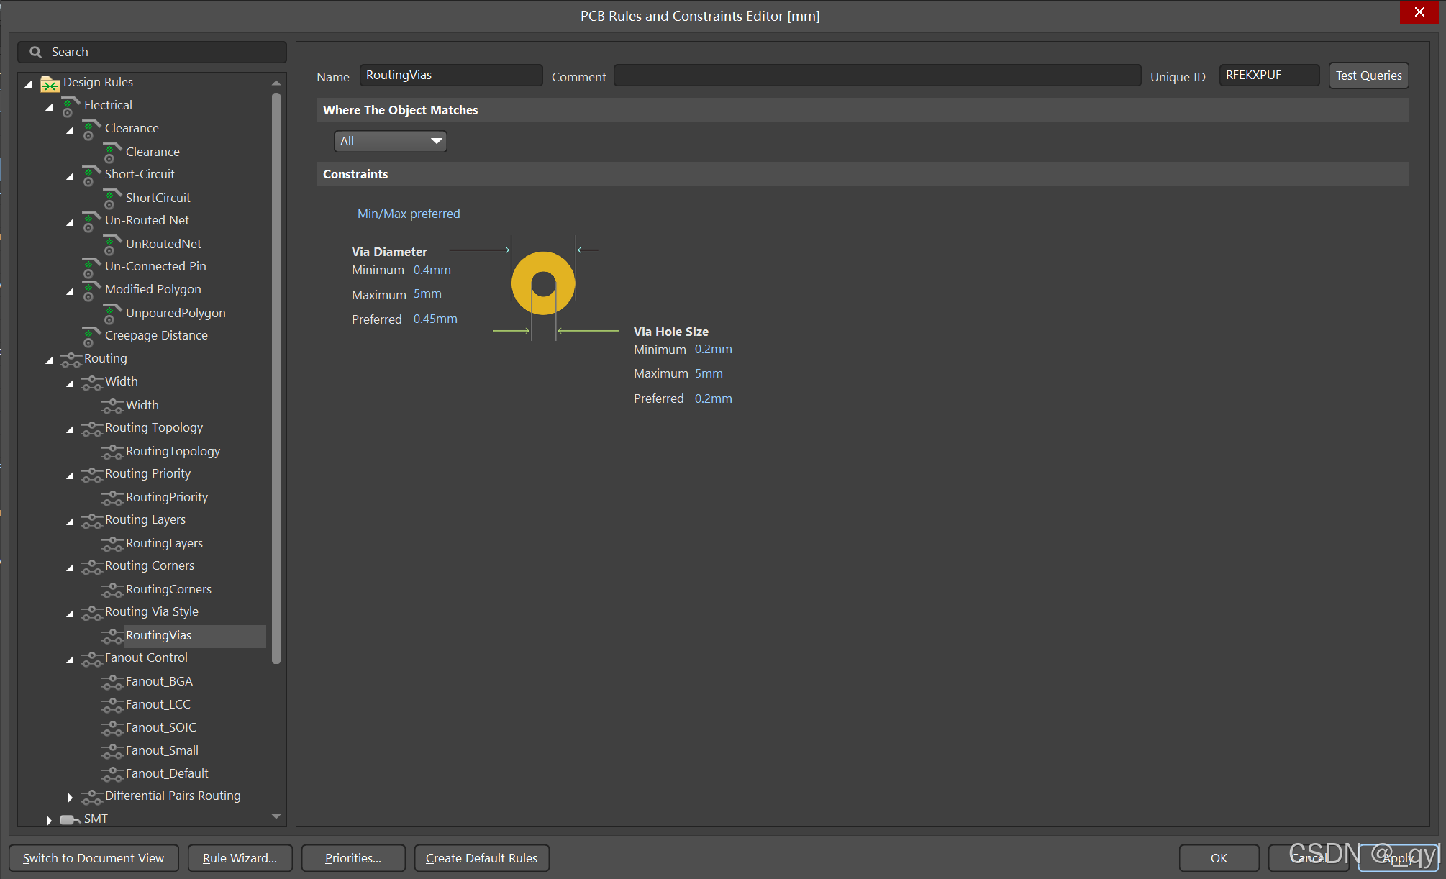Viewport: 1446px width, 879px height.
Task: Expand the SMT rules node
Action: tap(49, 820)
